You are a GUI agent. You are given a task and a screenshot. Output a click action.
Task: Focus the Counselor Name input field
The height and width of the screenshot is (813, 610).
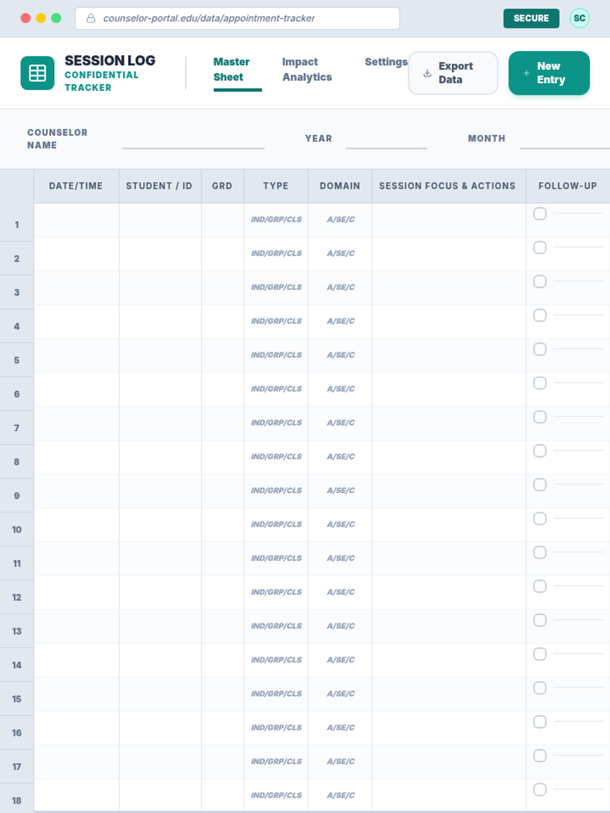[193, 139]
